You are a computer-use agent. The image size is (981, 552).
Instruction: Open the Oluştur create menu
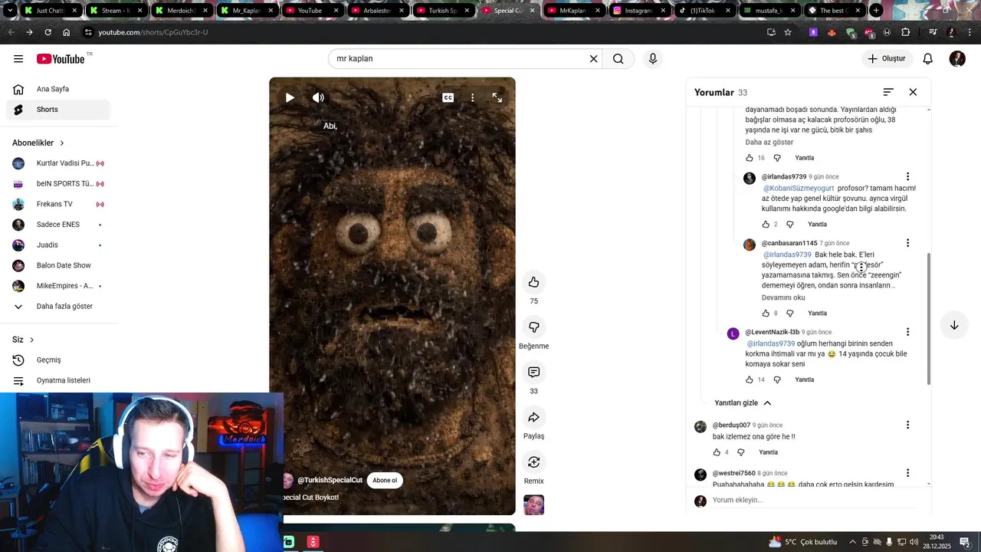(x=887, y=59)
